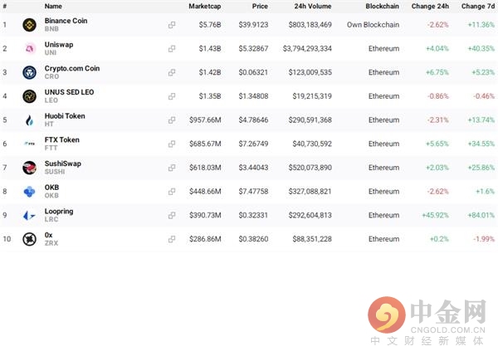
Task: Click the 0x ZRX logo icon
Action: tap(29, 239)
